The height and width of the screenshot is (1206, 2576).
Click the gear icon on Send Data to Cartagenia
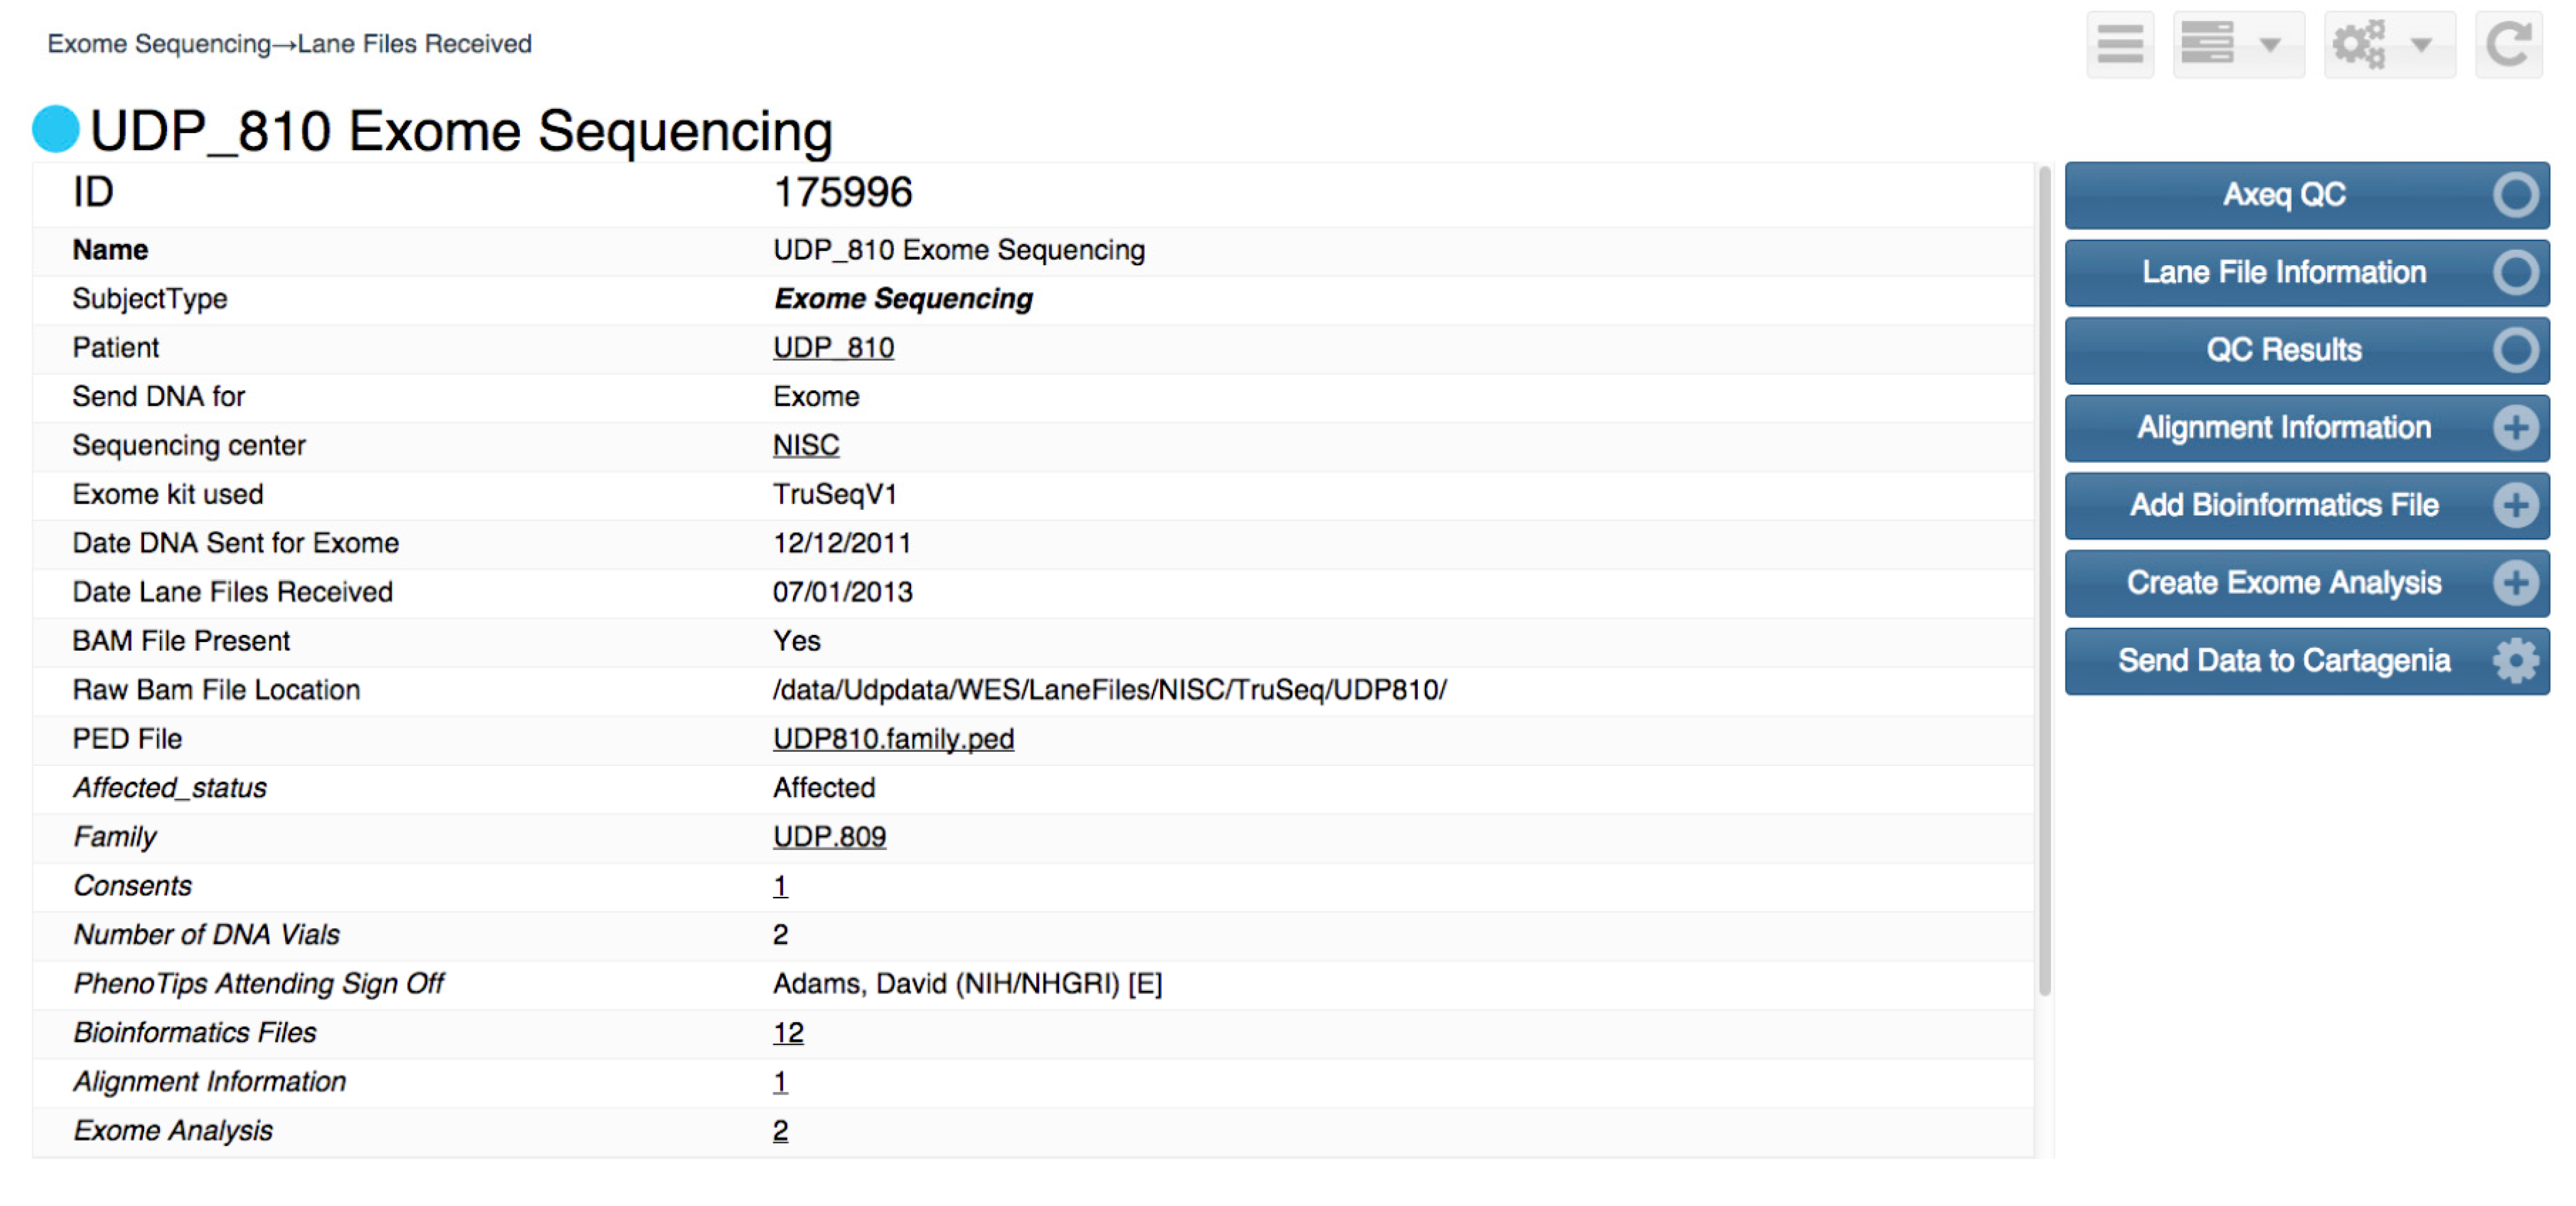coord(2514,661)
